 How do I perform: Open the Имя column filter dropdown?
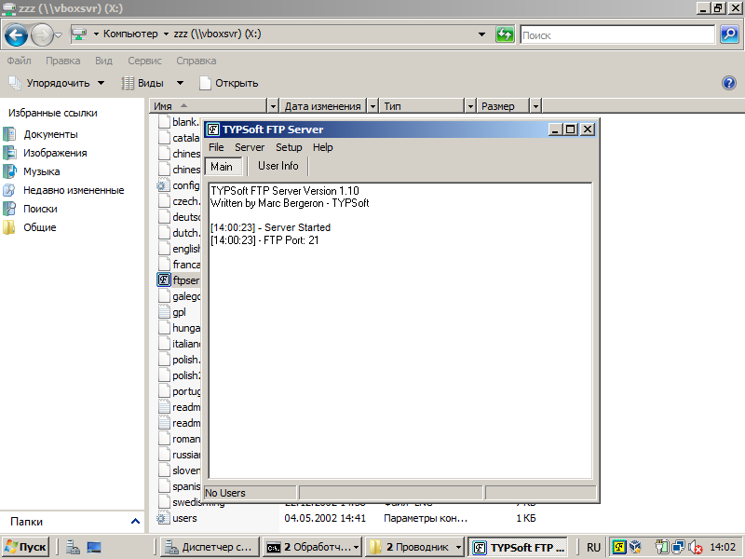coord(273,106)
